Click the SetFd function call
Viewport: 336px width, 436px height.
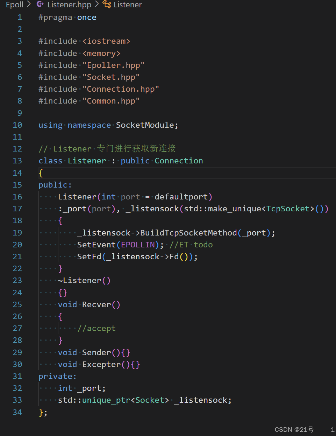89,256
